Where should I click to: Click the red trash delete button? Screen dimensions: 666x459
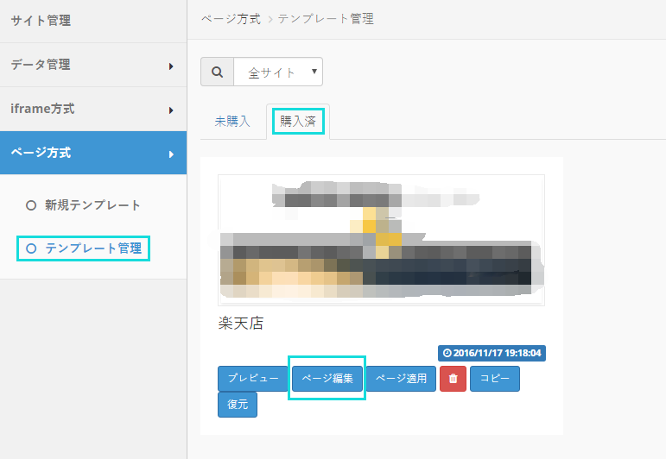pos(453,379)
